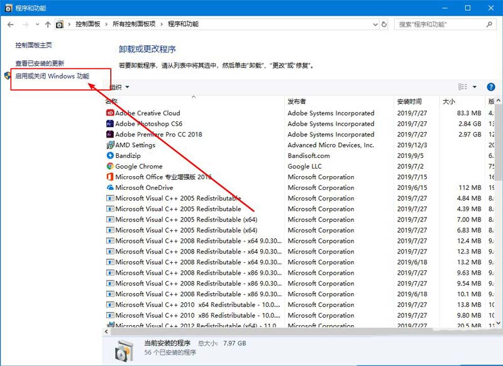Sort by the 安装时间 column header

[417, 101]
